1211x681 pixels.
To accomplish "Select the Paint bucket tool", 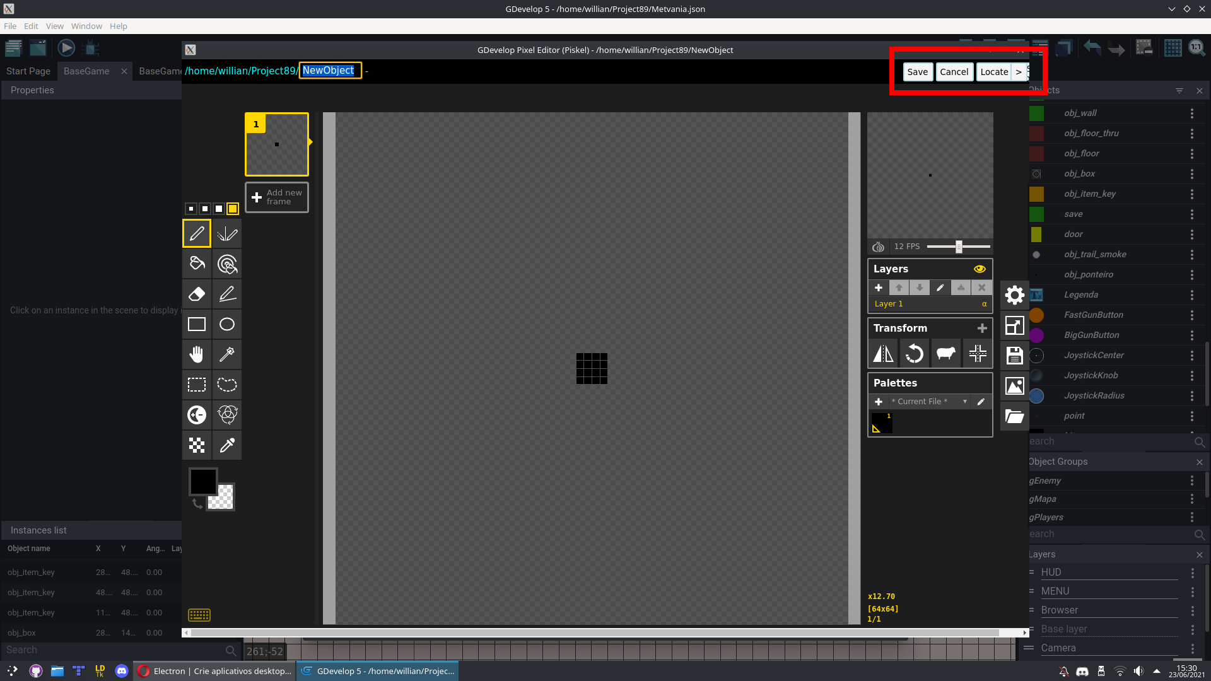I will (197, 264).
